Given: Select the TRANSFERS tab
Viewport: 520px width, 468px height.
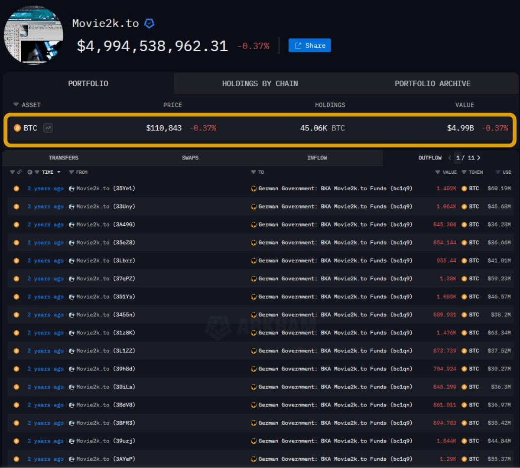Looking at the screenshot, I should (64, 158).
